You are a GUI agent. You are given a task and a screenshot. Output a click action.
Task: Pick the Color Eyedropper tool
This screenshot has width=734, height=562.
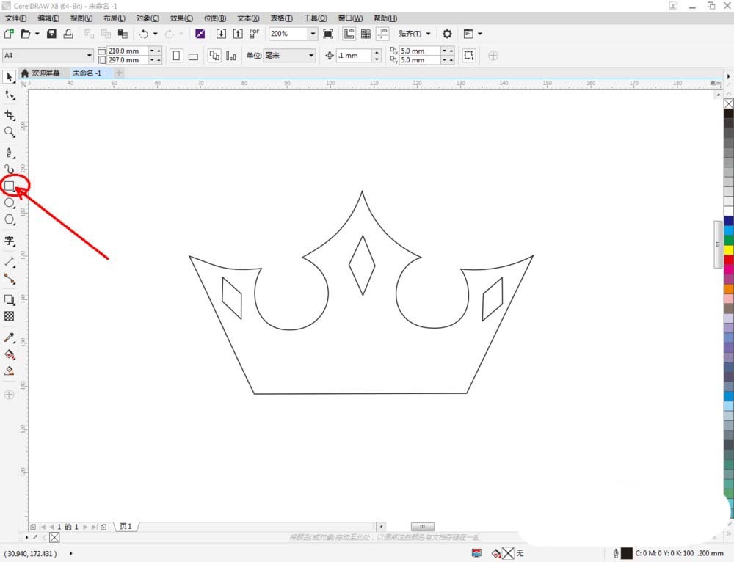(9, 337)
